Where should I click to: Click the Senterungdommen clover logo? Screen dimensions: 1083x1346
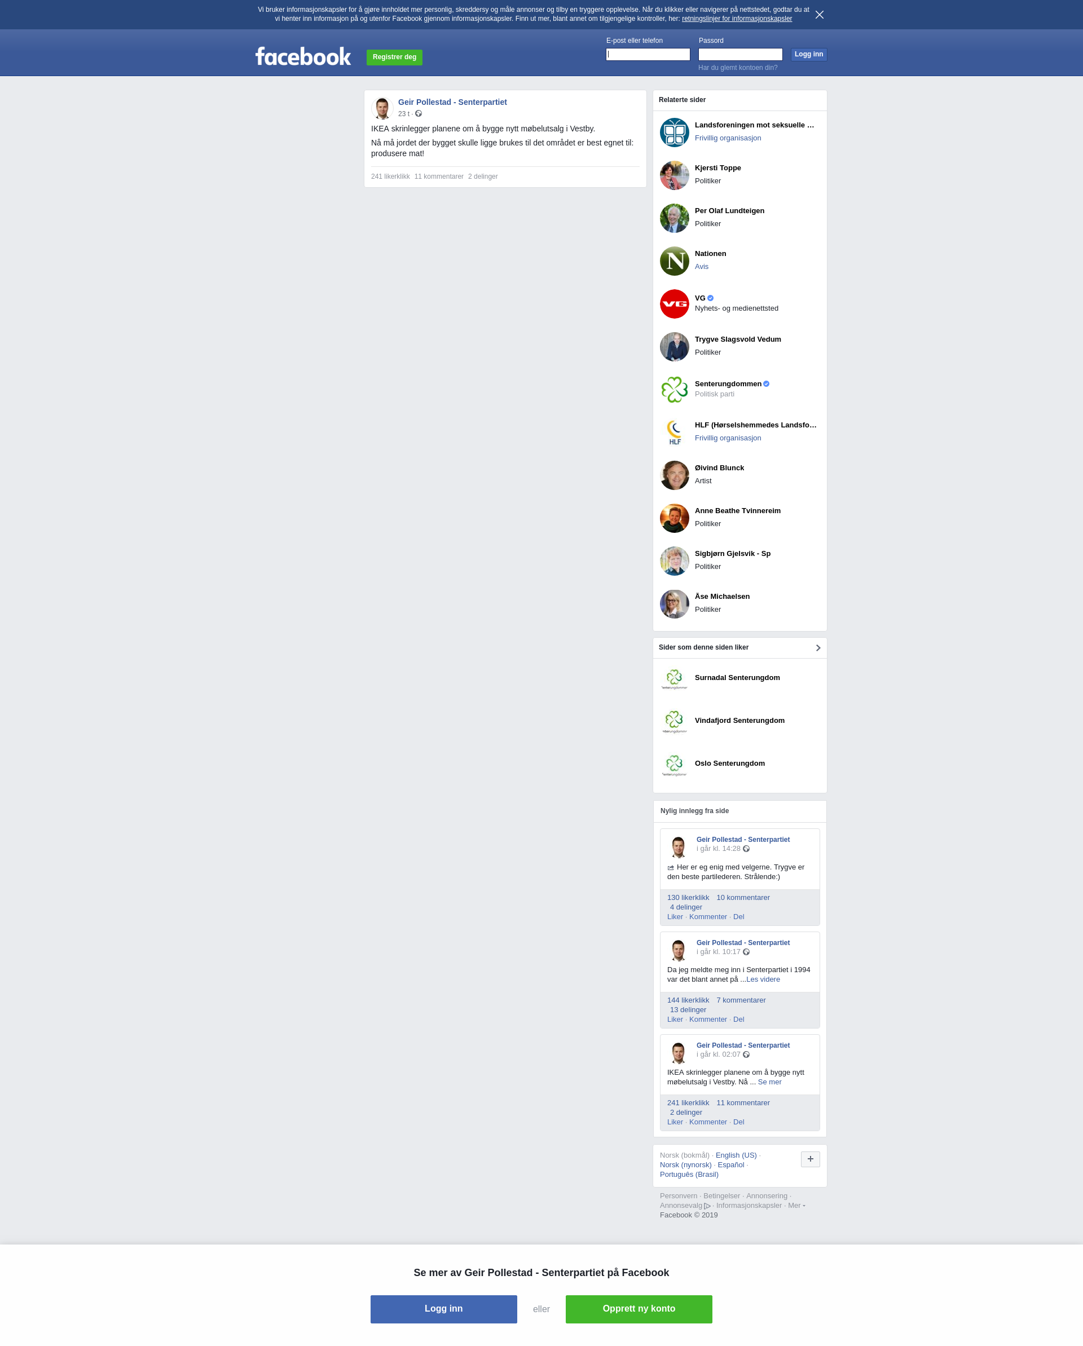click(674, 390)
